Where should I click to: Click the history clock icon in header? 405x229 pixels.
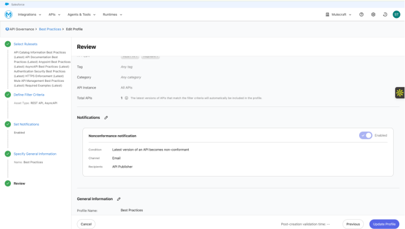tap(385, 14)
